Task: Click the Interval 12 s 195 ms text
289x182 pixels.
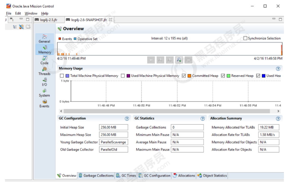Action: click(x=169, y=38)
